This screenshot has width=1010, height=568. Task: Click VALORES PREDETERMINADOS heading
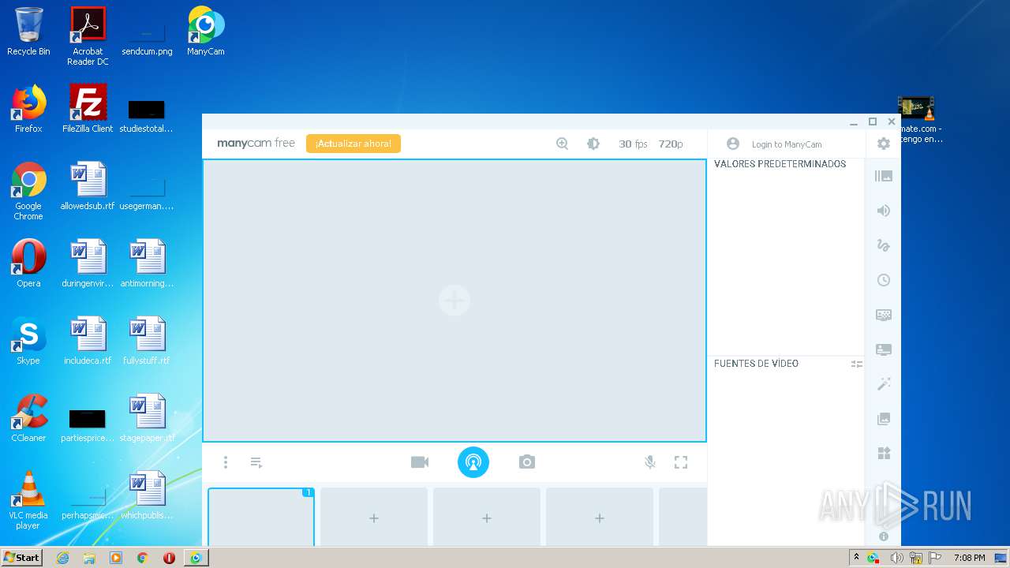coord(780,164)
